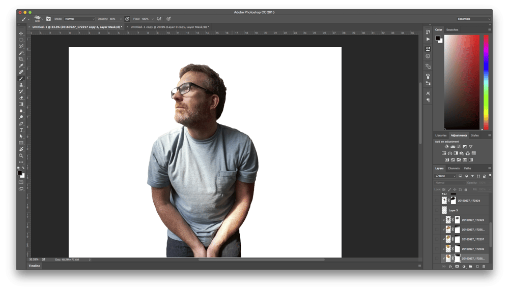The width and height of the screenshot is (509, 292).
Task: Open the layer blend mode dropdown
Action: 450,183
